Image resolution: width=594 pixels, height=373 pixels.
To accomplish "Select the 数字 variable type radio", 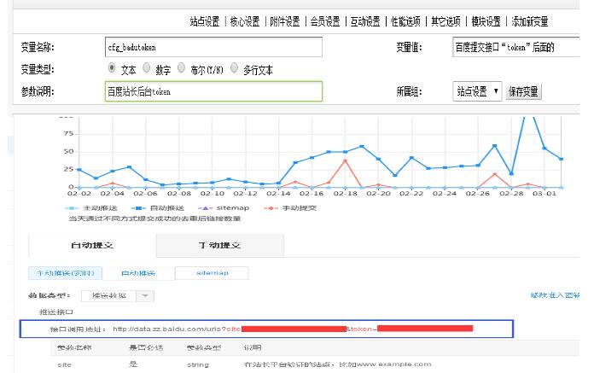I will coord(147,67).
